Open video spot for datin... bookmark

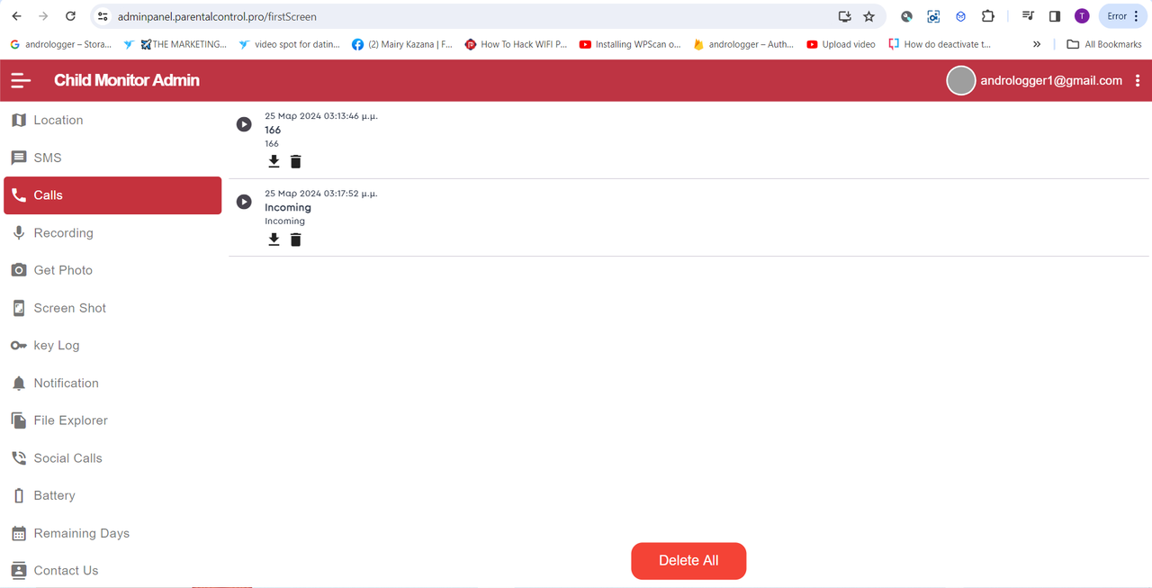click(x=289, y=44)
